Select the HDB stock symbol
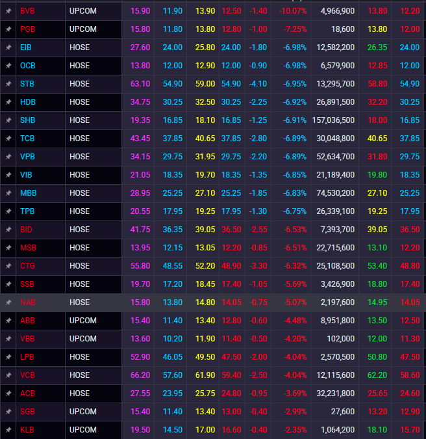 coord(28,102)
